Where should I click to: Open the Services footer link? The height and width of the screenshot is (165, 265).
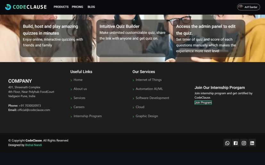79,98
